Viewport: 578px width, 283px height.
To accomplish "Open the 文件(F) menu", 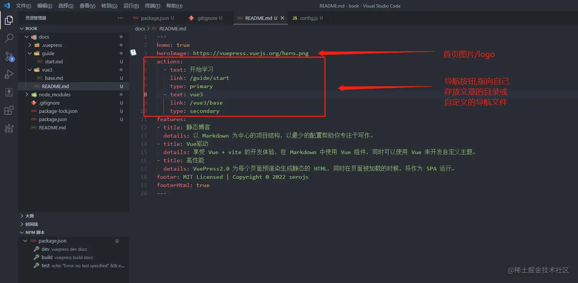I will (24, 6).
